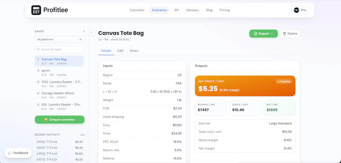
Task: Collapse the sidebar with the chevron button
Action: (x=91, y=33)
